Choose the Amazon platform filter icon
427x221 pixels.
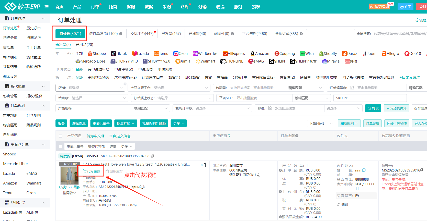click(x=252, y=54)
